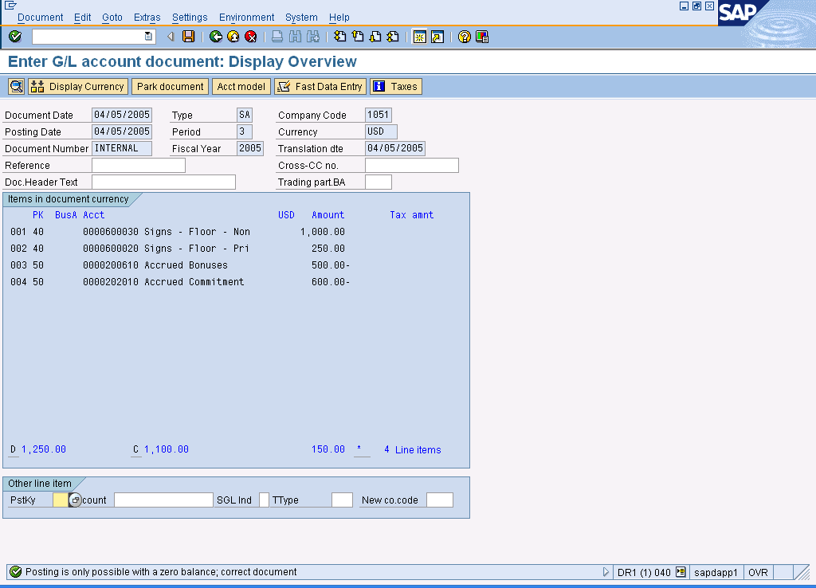Screen dimensions: 816x588
Task: Click the document overview magnifier icon
Action: tap(17, 86)
